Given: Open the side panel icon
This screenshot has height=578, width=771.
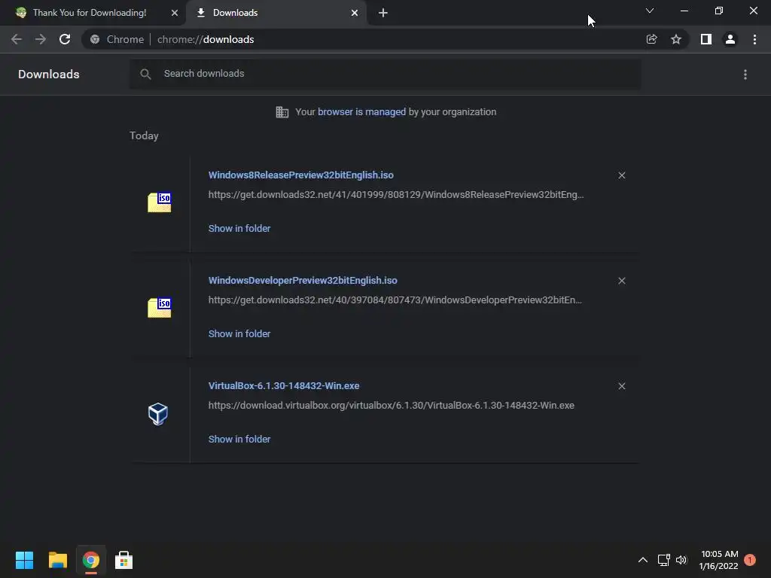Looking at the screenshot, I should pos(706,39).
